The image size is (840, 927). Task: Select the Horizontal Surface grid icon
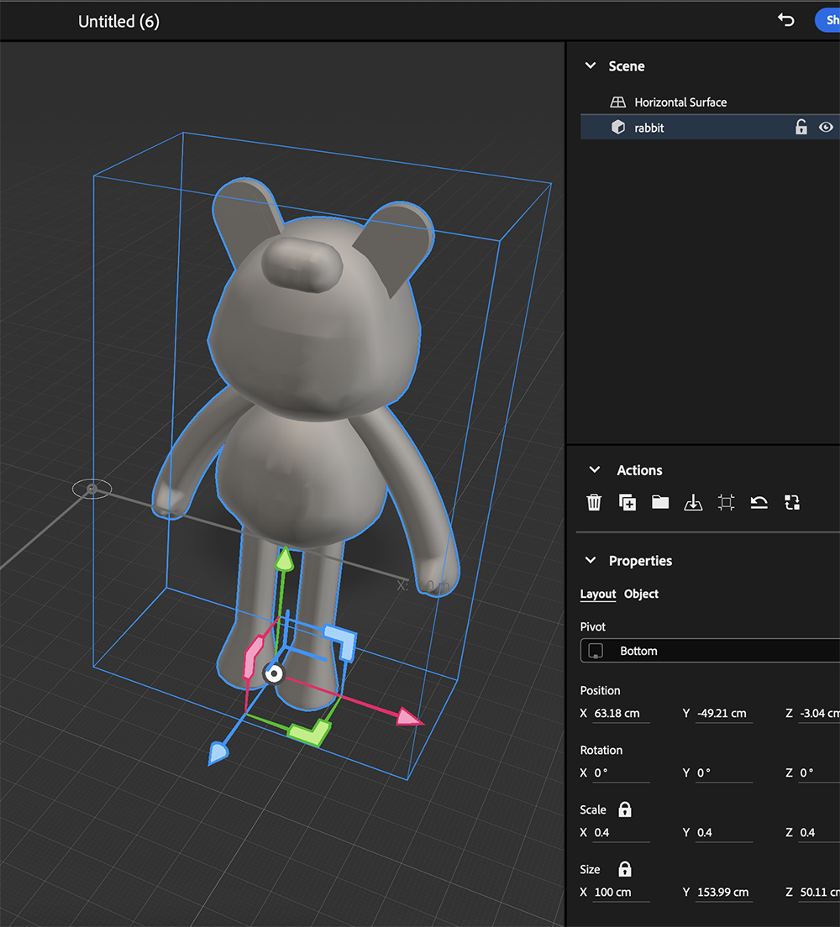click(618, 102)
